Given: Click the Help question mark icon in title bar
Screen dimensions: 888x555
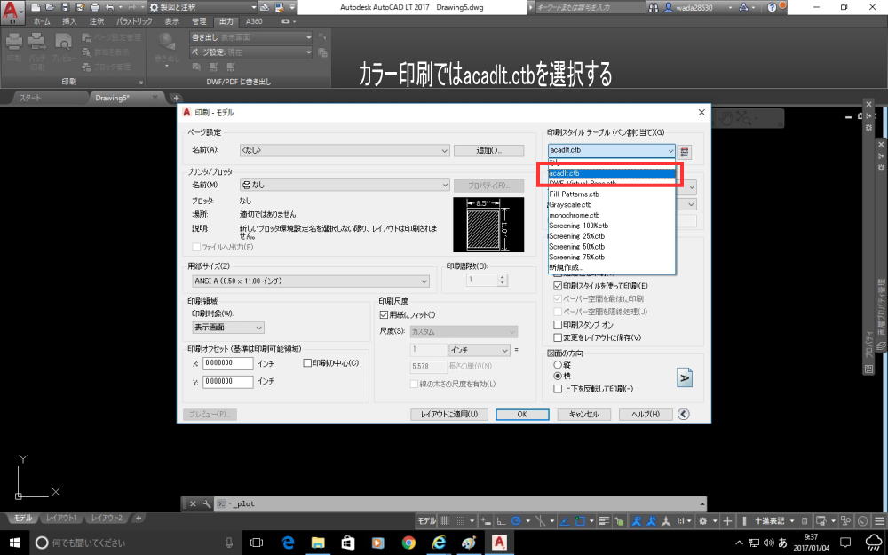Looking at the screenshot, I should pyautogui.click(x=772, y=7).
